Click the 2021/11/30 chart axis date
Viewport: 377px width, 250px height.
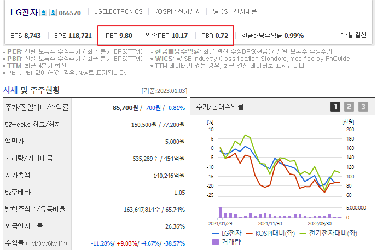(x=270, y=224)
